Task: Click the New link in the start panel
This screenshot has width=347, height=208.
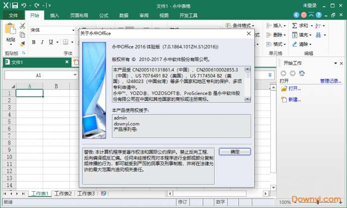Action: [x=294, y=100]
